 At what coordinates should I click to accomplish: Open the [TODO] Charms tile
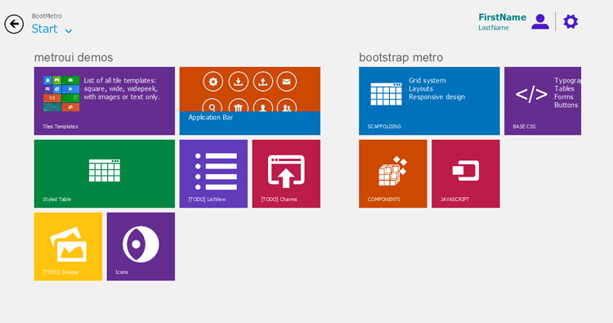point(286,173)
